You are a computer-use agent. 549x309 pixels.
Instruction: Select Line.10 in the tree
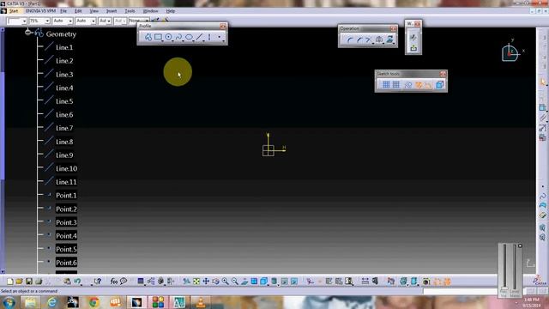point(67,168)
